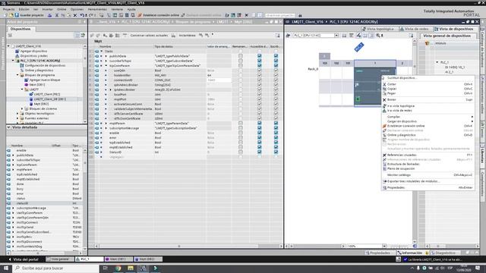Toggle Accesible checkbox for enable row
486x273 pixels.
click(260, 133)
